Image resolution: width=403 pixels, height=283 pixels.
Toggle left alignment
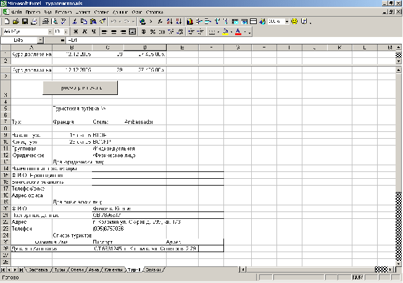coord(104,31)
